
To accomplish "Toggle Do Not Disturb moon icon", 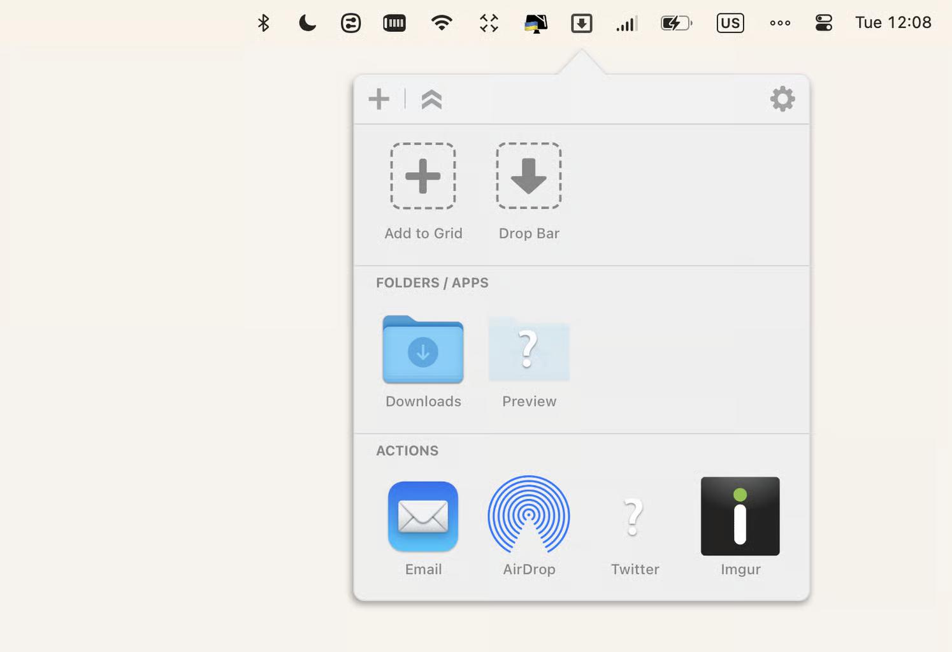I will click(x=307, y=24).
